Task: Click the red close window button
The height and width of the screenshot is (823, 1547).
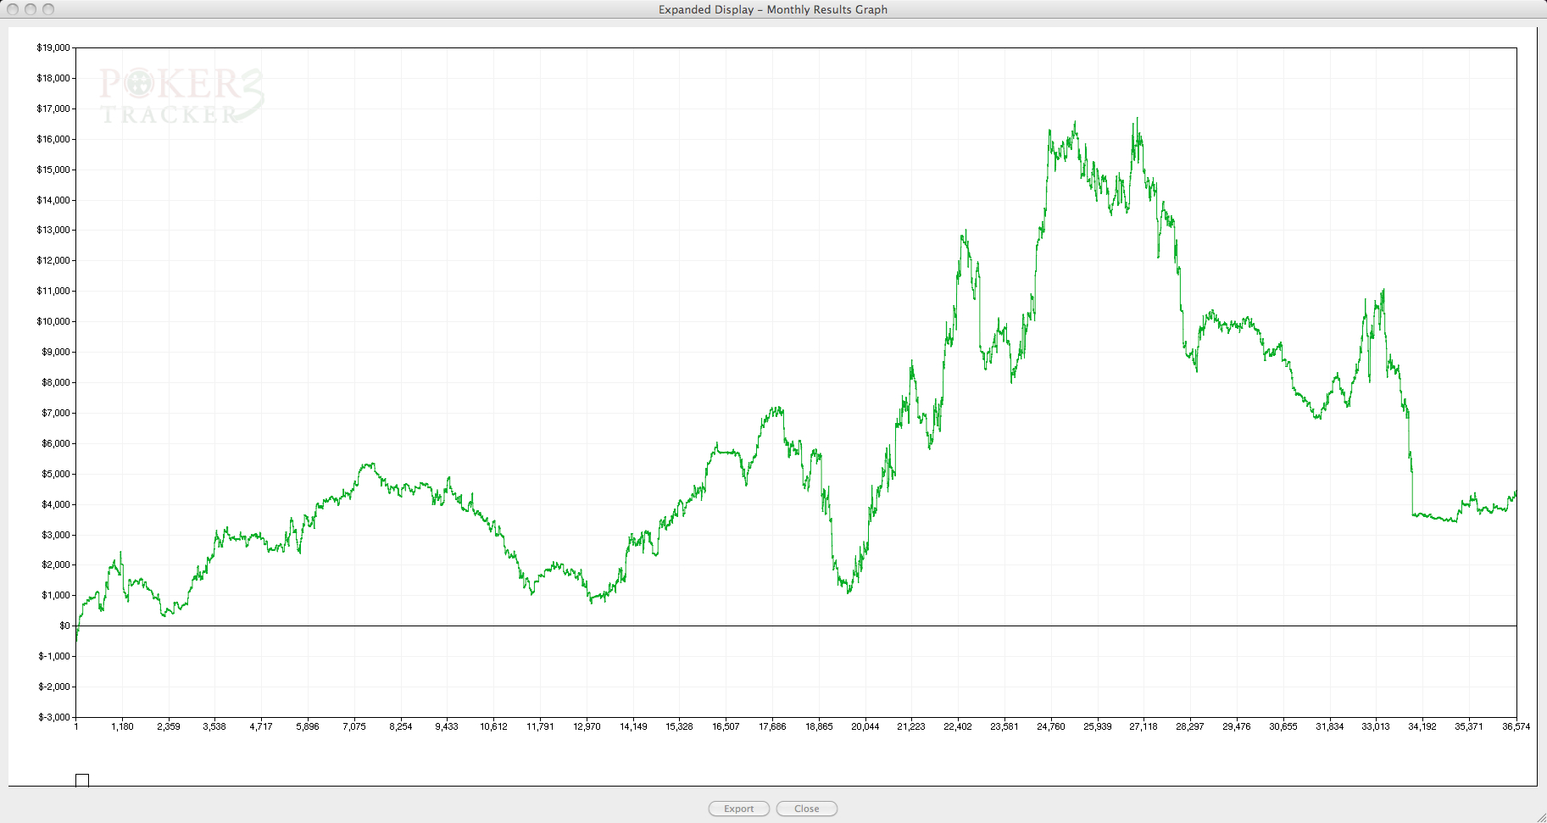Action: 13,9
